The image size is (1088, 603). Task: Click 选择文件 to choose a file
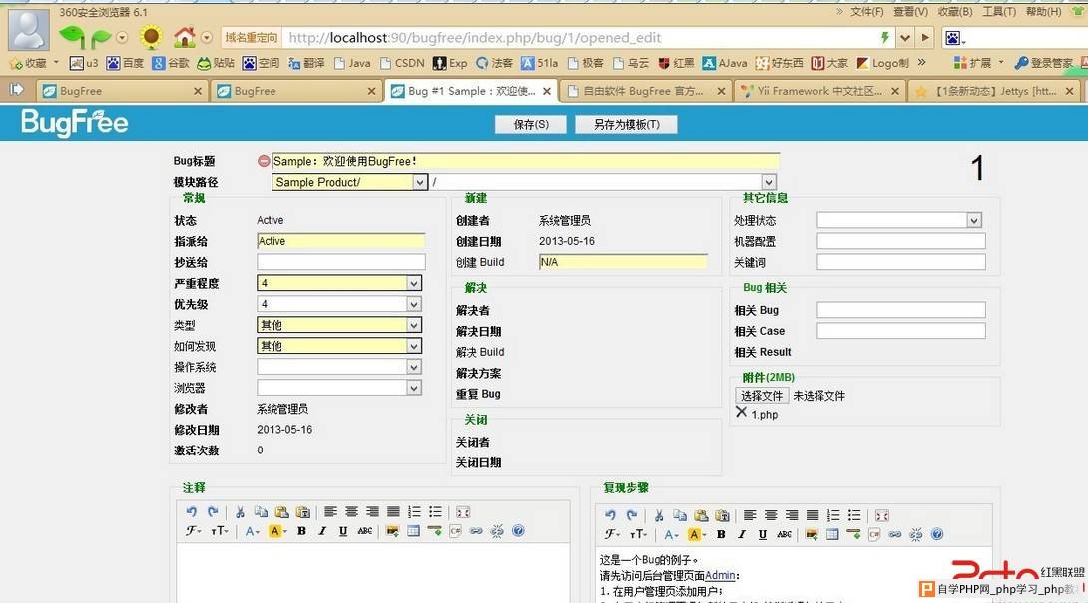pyautogui.click(x=762, y=396)
